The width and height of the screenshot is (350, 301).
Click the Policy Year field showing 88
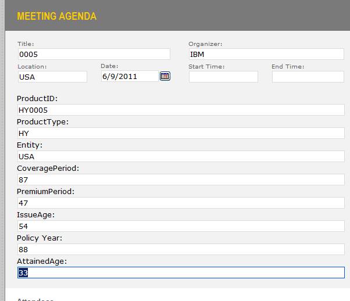[x=181, y=249]
